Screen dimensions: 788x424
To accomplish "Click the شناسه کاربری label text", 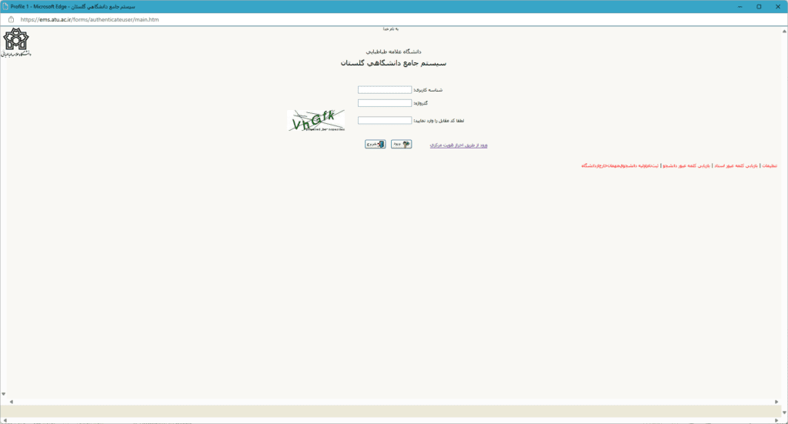I will [x=428, y=90].
